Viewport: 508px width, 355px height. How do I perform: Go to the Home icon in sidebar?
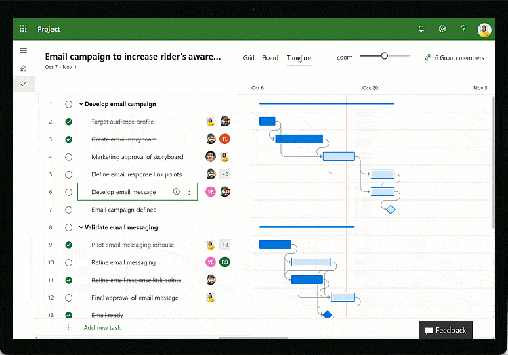(23, 68)
